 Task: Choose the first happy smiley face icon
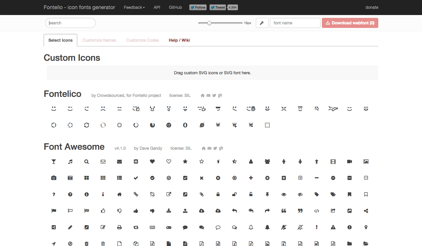pyautogui.click(x=54, y=109)
